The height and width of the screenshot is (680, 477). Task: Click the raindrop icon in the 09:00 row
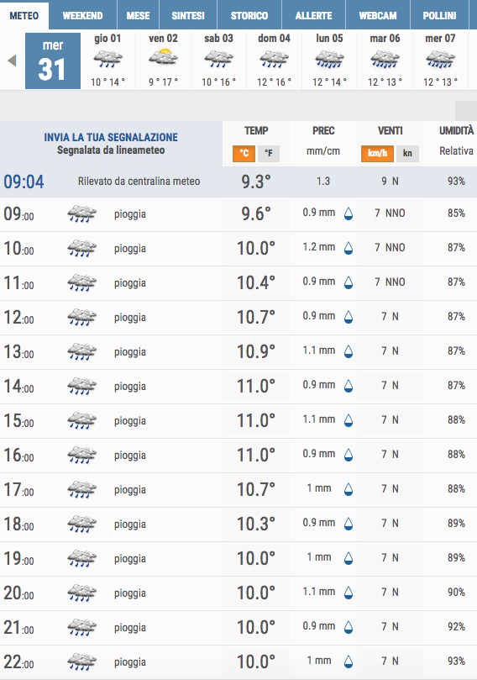[349, 213]
